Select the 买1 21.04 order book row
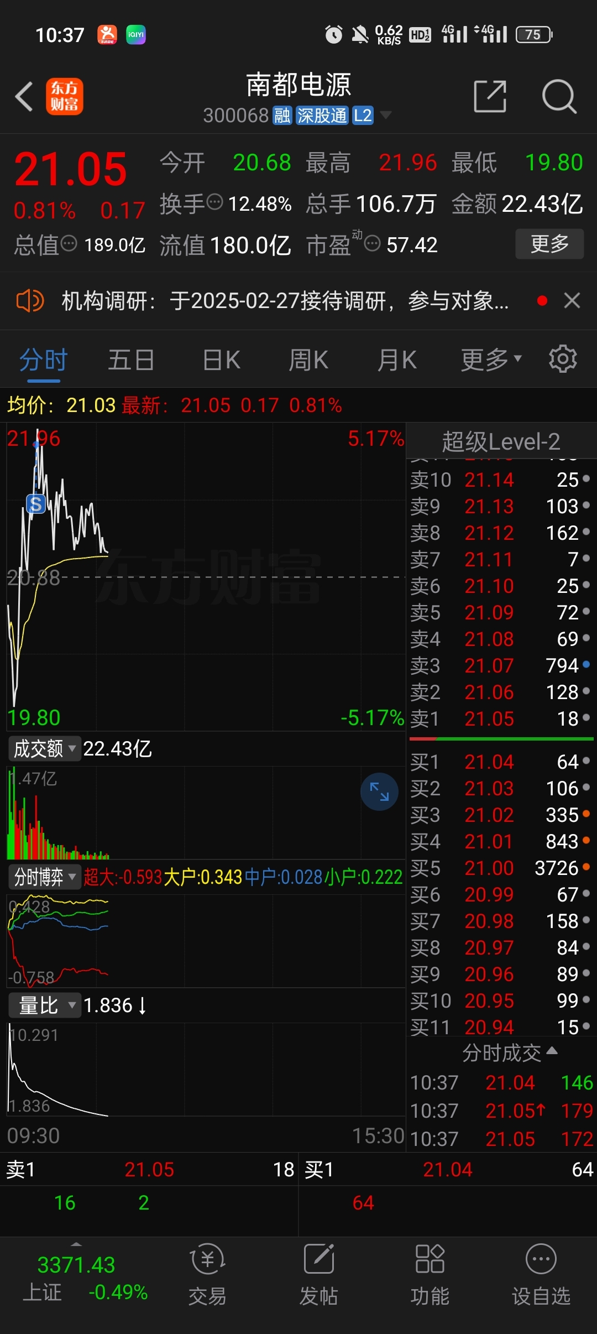 pos(501,762)
